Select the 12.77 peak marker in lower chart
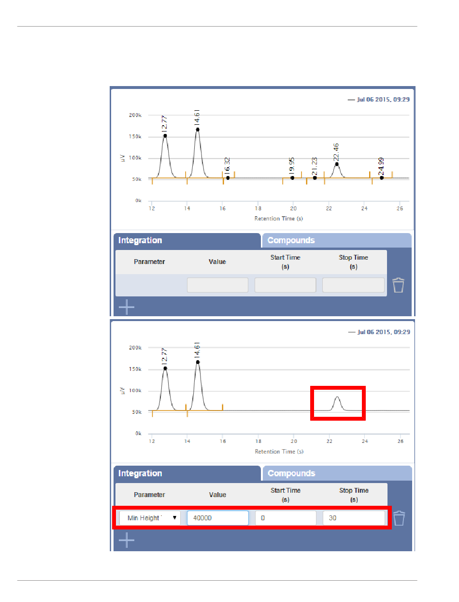Image resolution: width=459 pixels, height=602 pixels. point(165,368)
